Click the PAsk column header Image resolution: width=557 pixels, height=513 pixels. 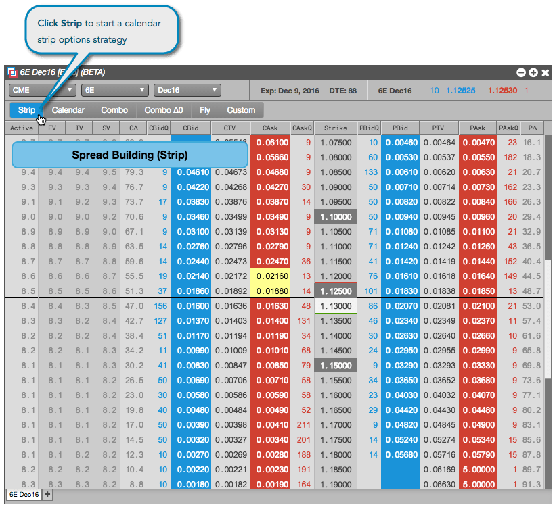click(x=478, y=128)
